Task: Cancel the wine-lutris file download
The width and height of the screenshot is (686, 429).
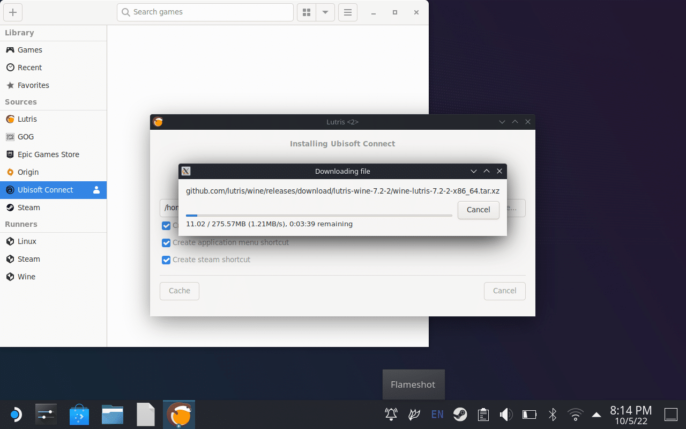Action: pos(478,210)
